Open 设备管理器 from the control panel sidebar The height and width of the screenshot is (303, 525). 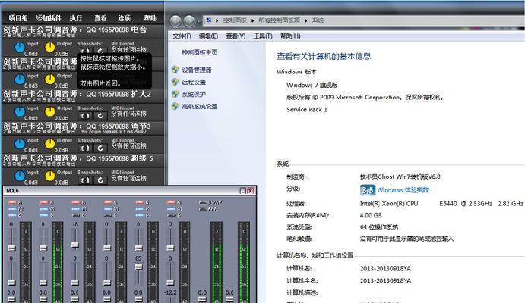tap(197, 70)
